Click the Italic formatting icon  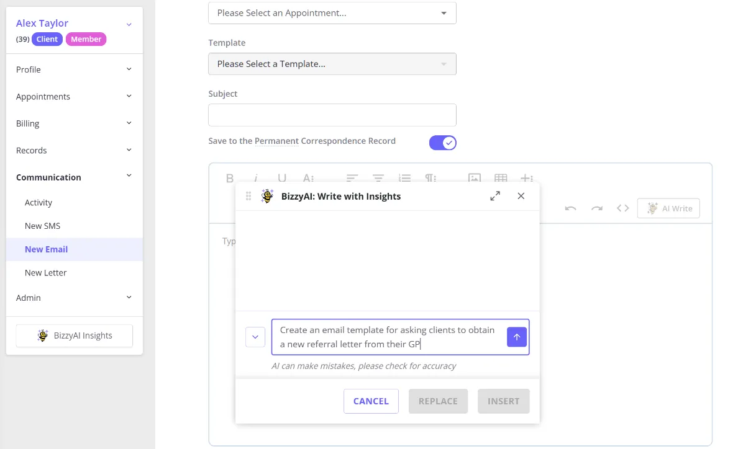tap(256, 178)
